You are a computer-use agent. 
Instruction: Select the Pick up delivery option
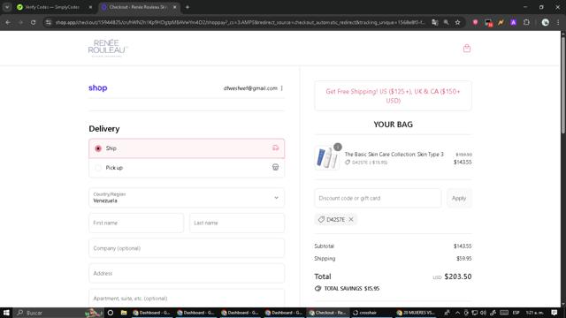point(187,168)
